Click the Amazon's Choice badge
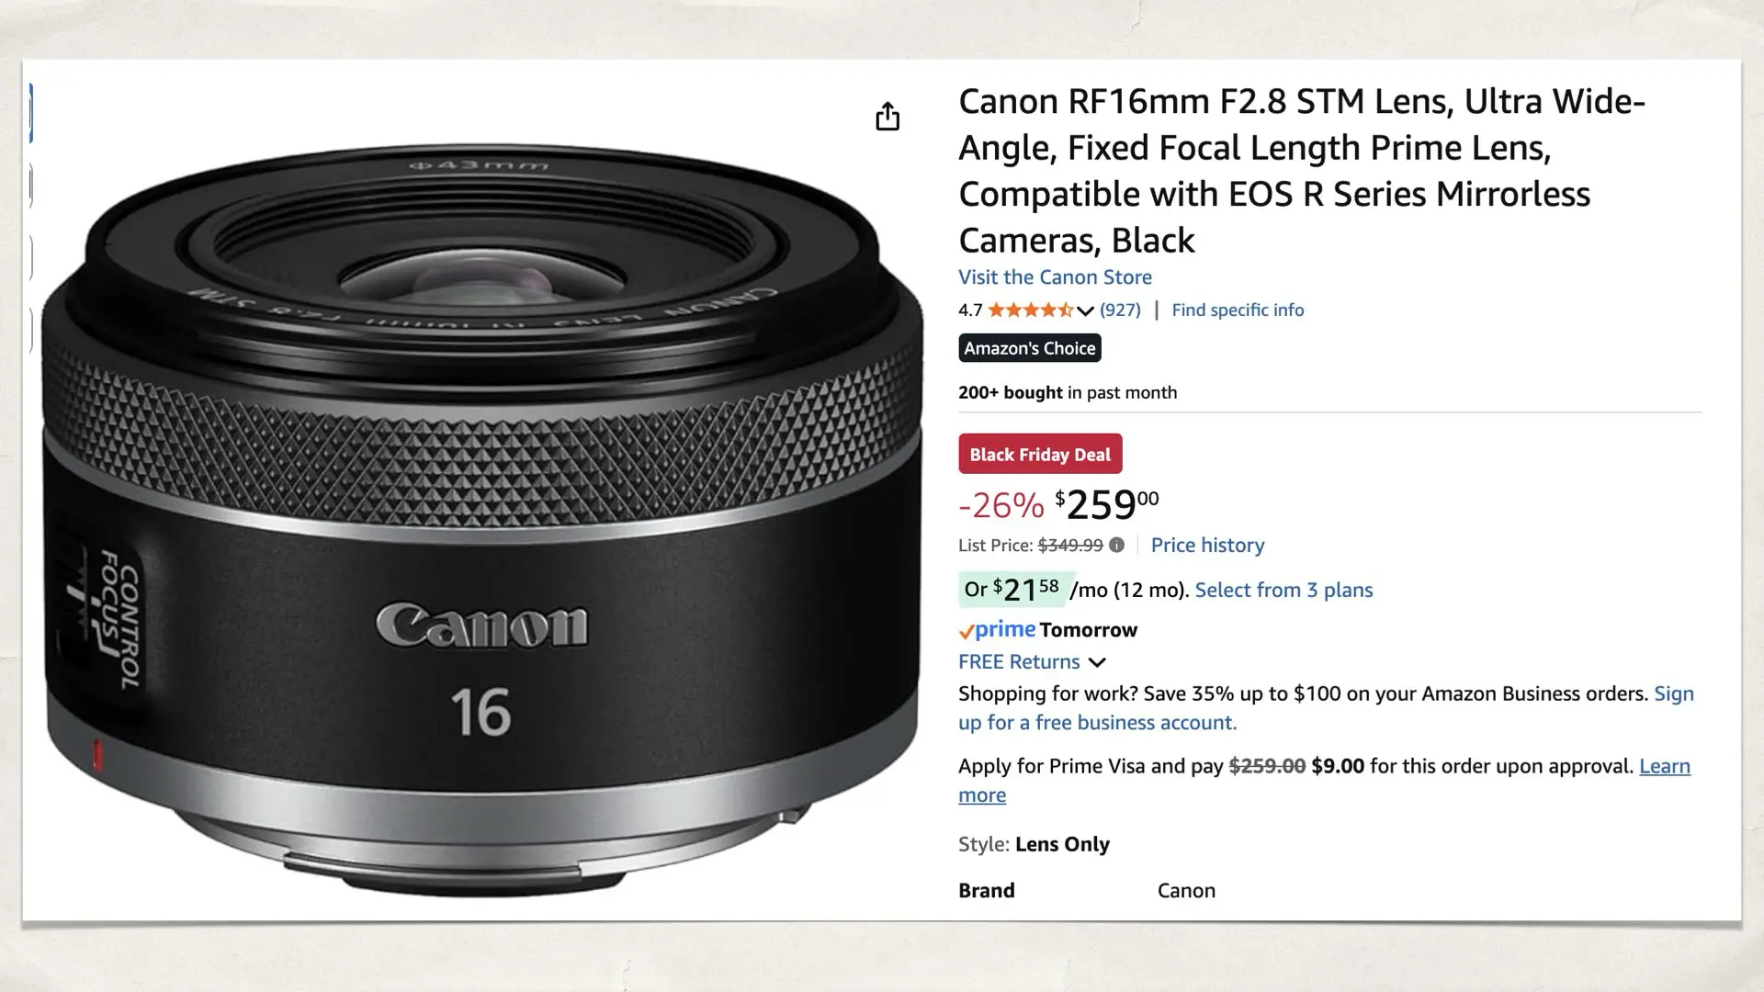Image resolution: width=1764 pixels, height=992 pixels. tap(1029, 347)
